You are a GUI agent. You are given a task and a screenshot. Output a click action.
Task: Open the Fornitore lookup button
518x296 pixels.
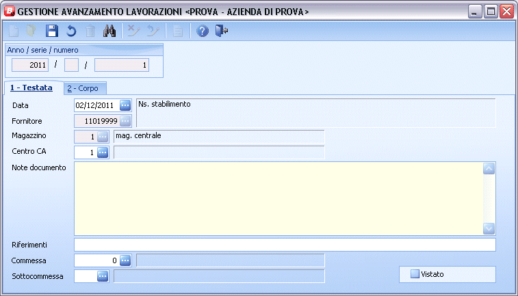click(125, 121)
